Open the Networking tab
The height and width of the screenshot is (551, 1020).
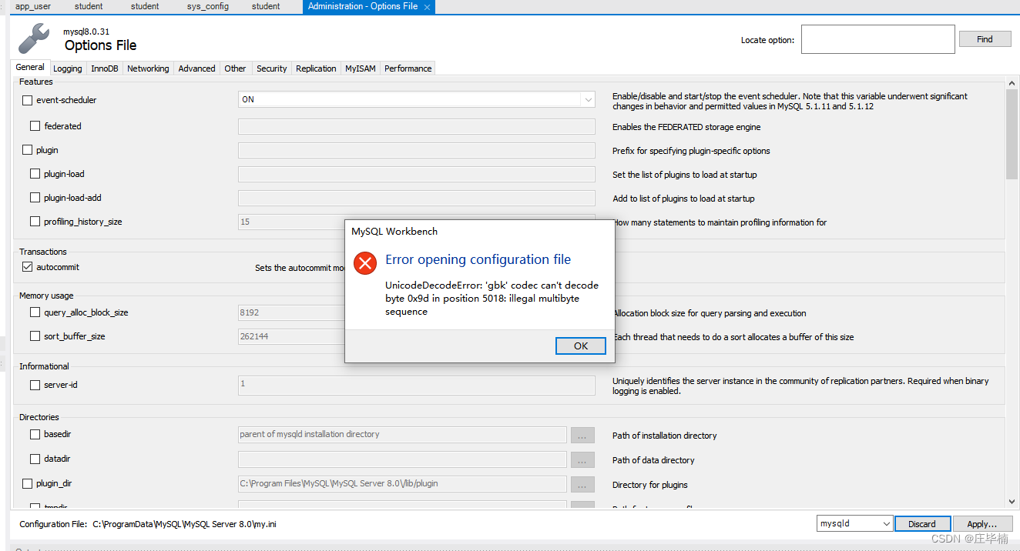coord(148,68)
